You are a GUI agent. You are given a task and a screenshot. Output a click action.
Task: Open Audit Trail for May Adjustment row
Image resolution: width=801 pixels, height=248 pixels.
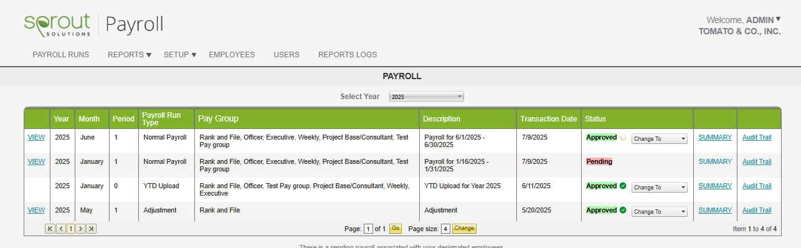click(x=757, y=210)
